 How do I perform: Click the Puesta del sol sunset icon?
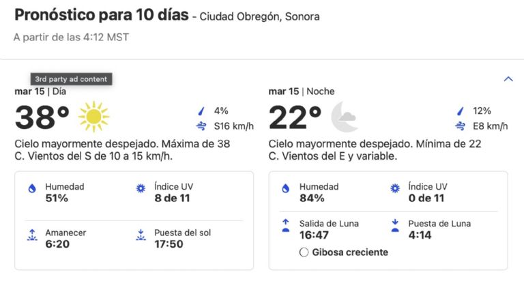[x=141, y=235]
